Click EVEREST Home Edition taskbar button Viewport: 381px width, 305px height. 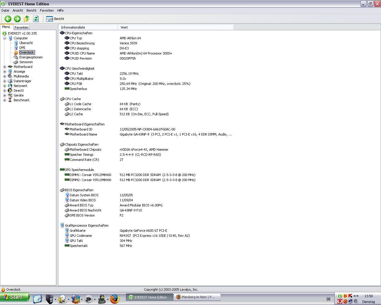149,297
